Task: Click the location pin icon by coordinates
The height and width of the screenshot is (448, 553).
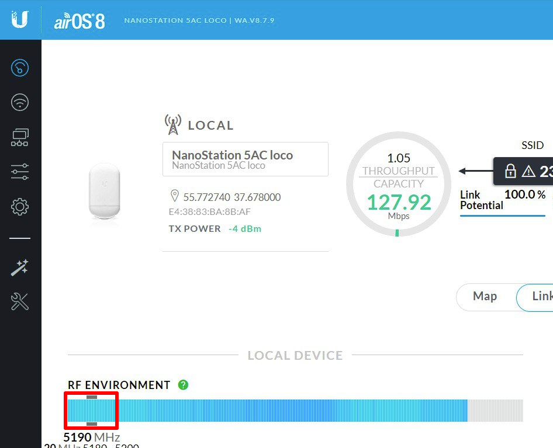Action: point(174,196)
